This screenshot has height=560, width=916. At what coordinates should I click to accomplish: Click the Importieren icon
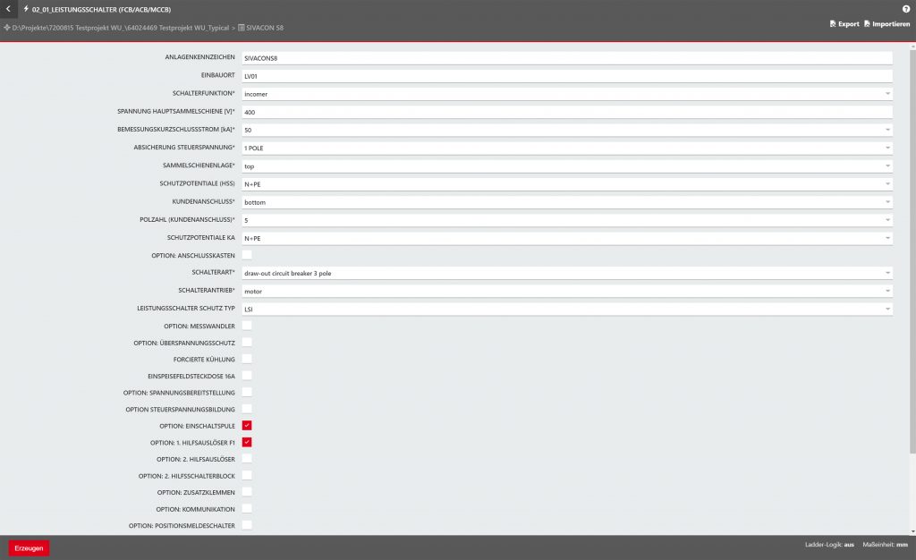pos(868,24)
